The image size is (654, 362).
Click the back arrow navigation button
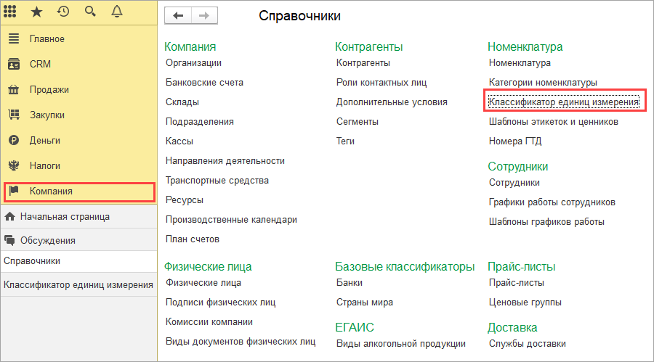178,16
